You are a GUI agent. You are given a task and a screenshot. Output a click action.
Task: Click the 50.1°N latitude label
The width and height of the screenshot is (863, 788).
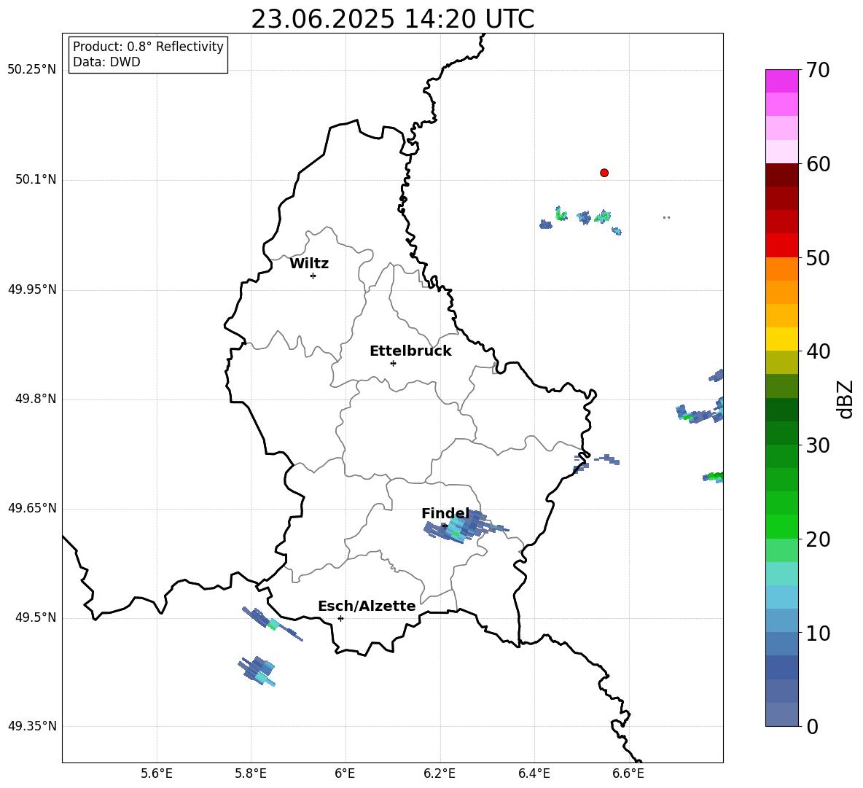(36, 180)
